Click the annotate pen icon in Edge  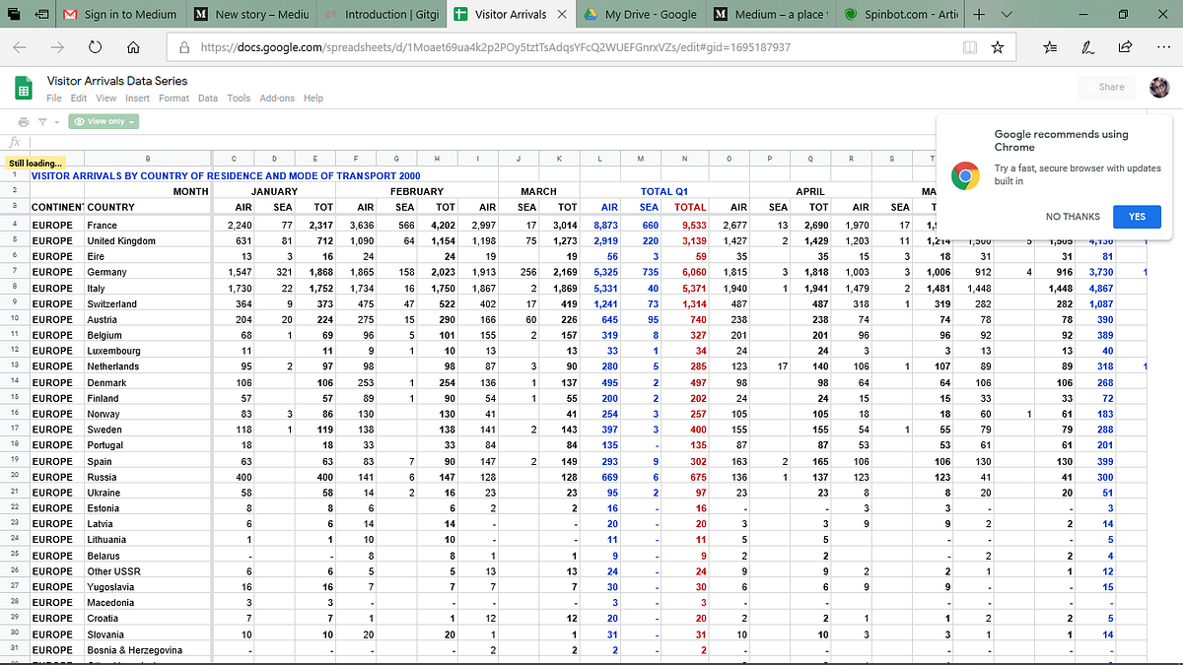click(1087, 46)
